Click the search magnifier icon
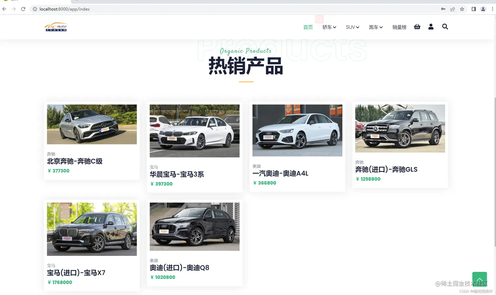496x295 pixels. click(445, 27)
